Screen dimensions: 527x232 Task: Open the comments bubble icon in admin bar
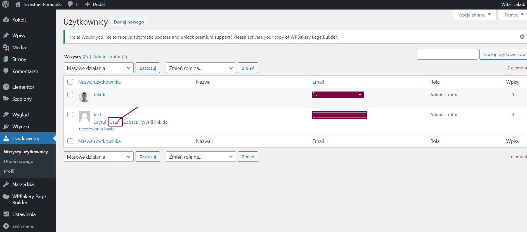tap(70, 4)
